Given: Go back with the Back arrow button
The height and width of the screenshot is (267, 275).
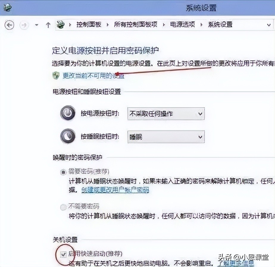Looking at the screenshot, I should [10, 25].
